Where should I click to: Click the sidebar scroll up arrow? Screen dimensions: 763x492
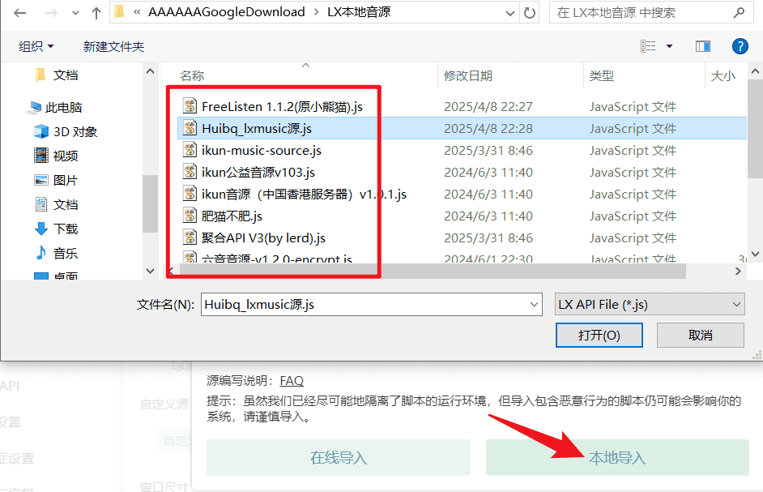151,71
